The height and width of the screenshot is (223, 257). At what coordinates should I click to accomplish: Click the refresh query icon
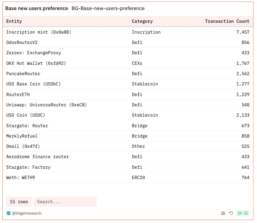231,213
